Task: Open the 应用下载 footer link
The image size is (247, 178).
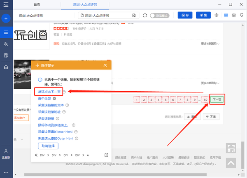Action: pos(215,157)
